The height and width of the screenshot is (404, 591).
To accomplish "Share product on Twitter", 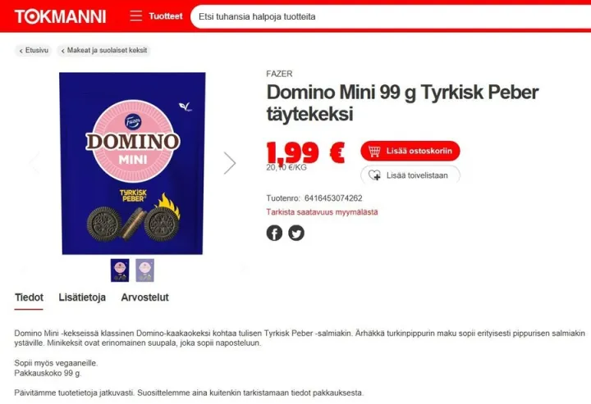I will [296, 233].
